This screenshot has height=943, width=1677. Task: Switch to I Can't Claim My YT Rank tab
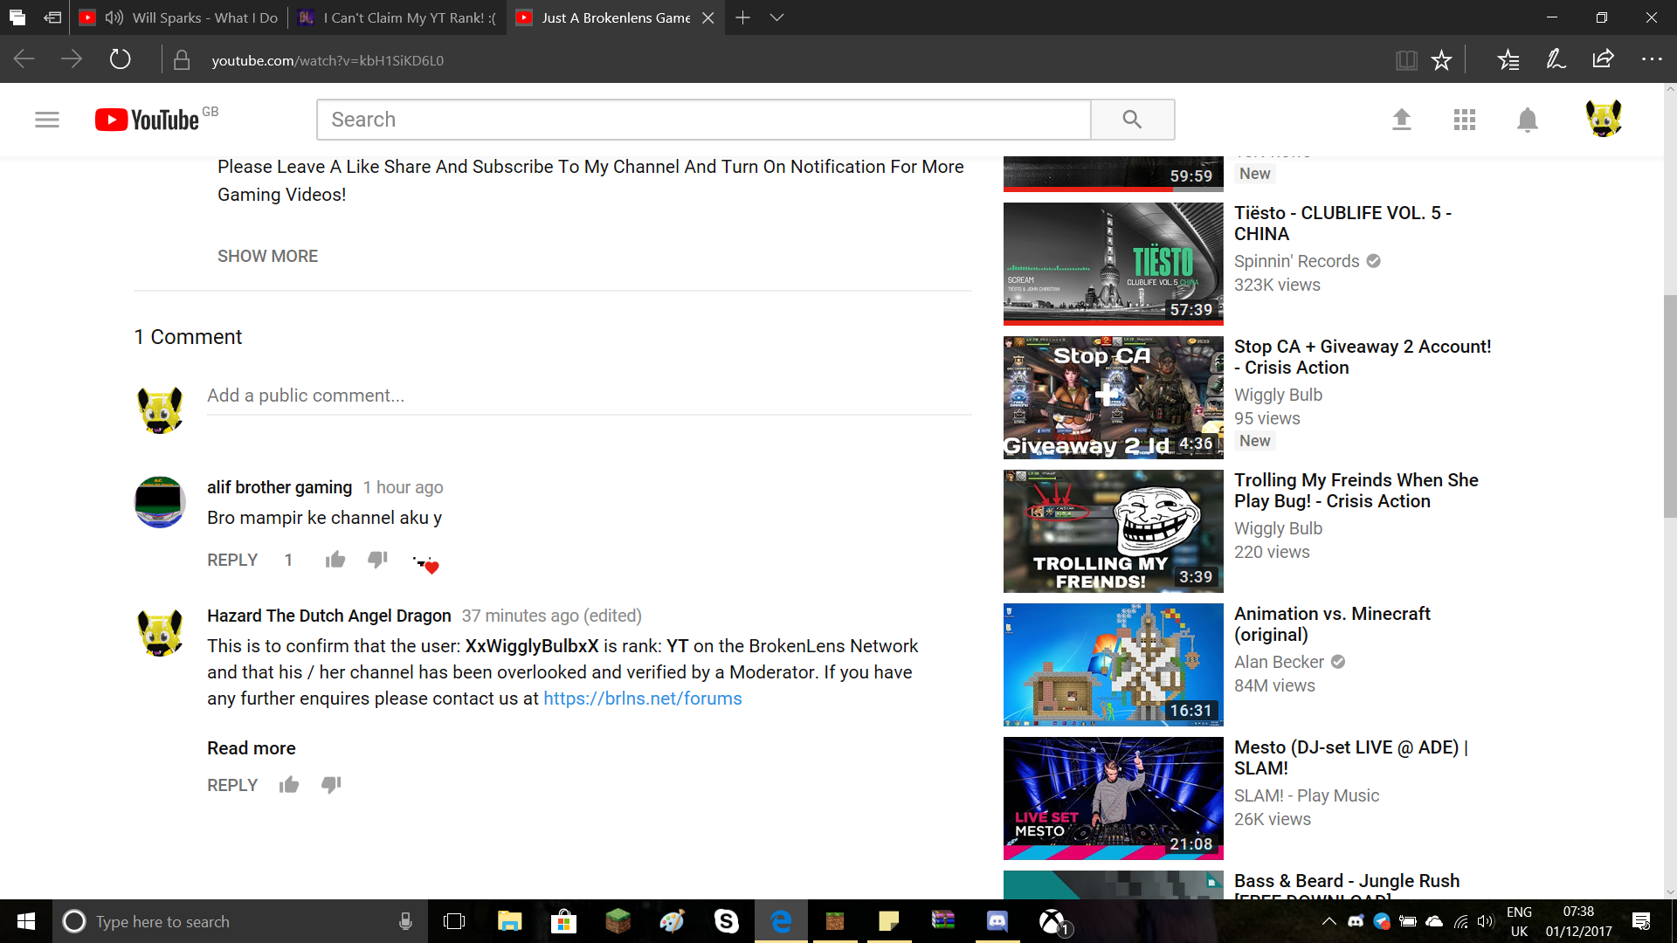(397, 17)
